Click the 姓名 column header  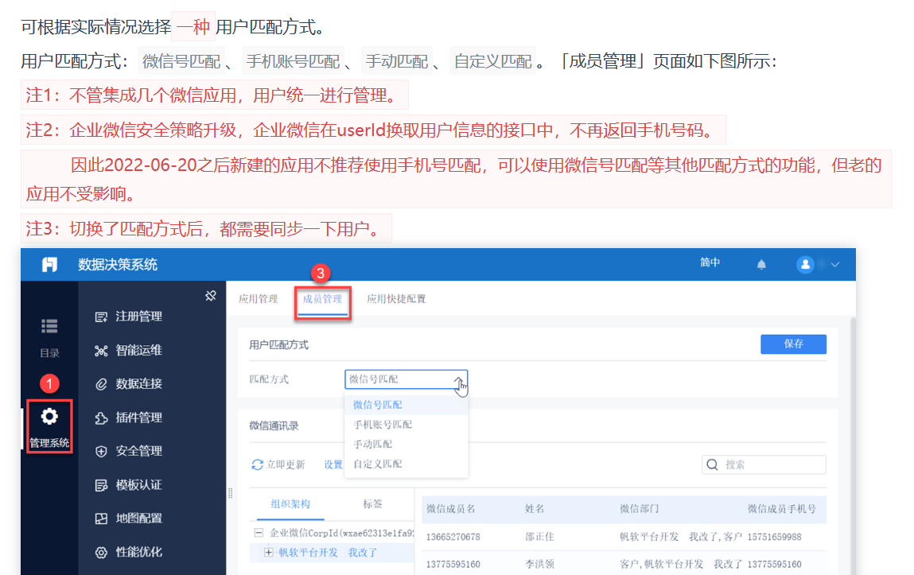pyautogui.click(x=535, y=508)
